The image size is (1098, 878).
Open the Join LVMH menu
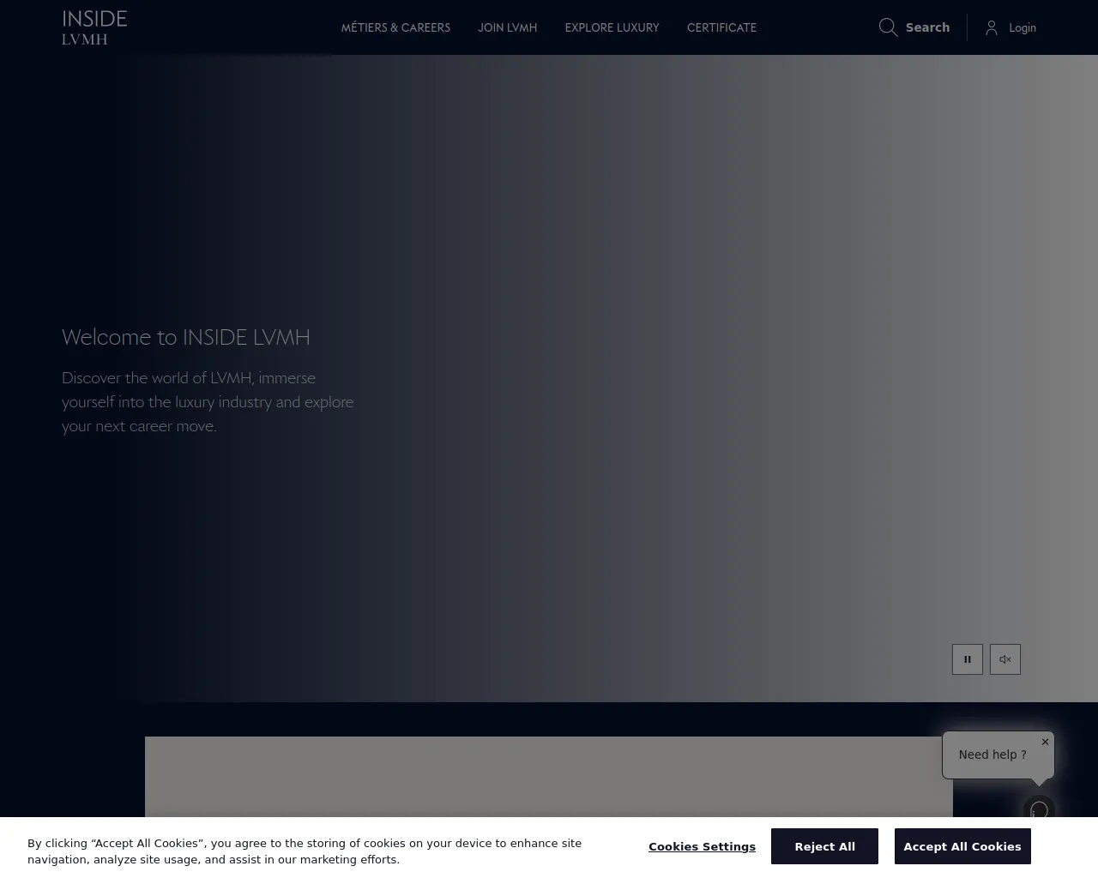point(508,27)
